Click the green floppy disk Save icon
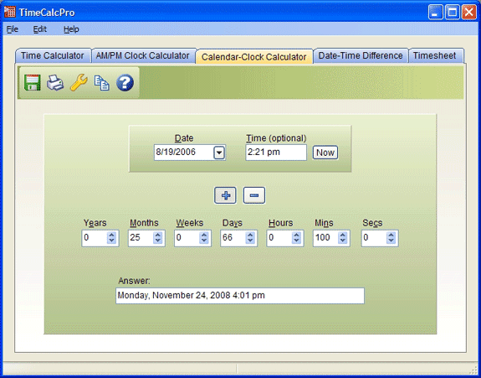Image resolution: width=481 pixels, height=378 pixels. coord(33,83)
